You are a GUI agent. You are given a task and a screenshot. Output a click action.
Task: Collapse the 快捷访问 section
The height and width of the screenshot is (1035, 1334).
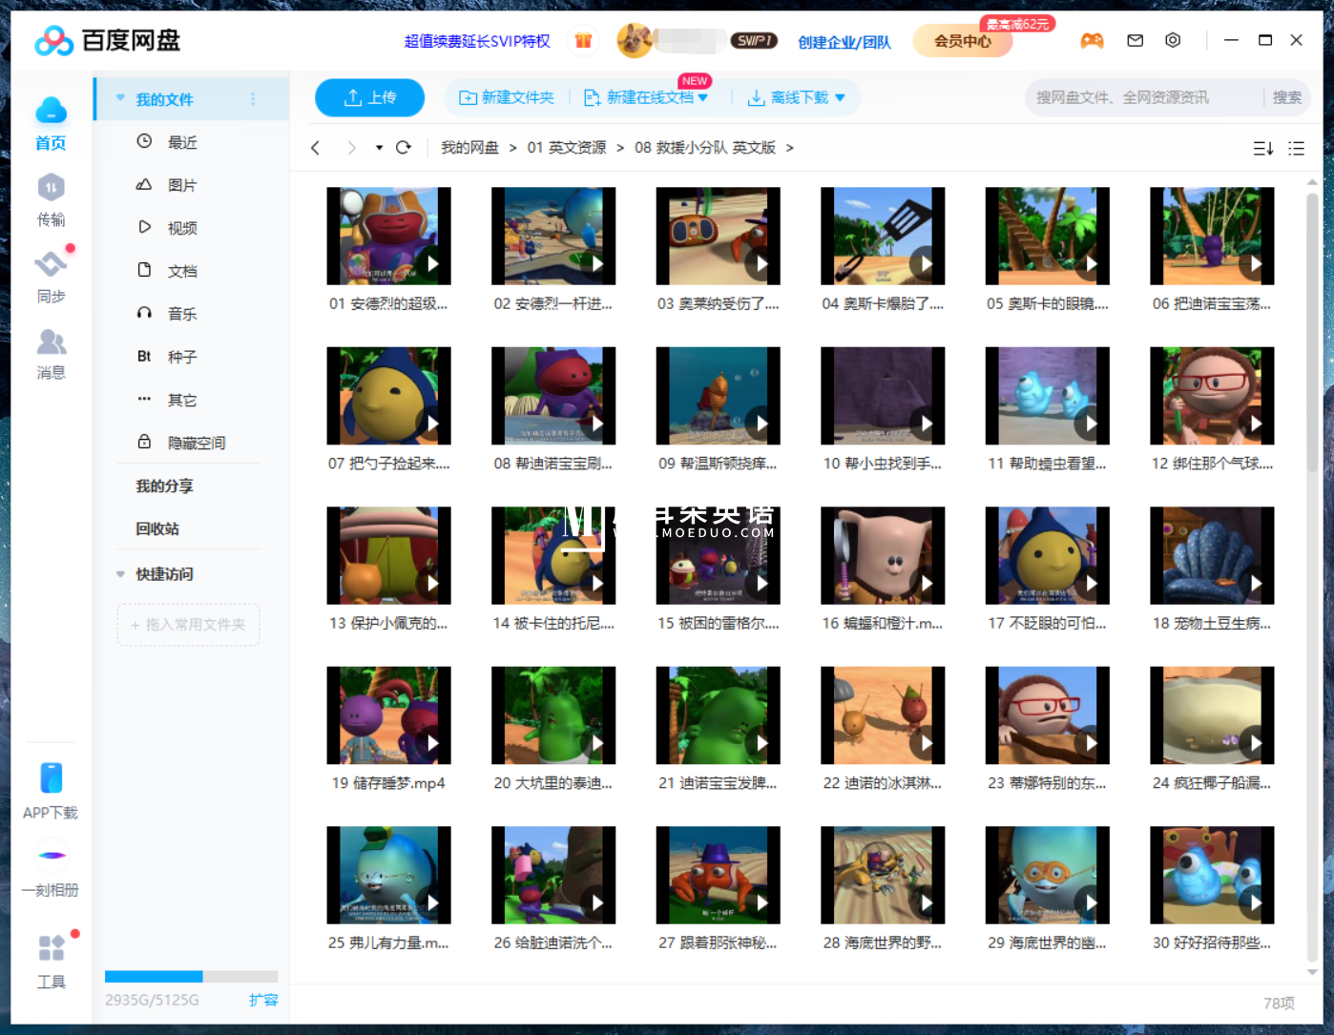(x=120, y=574)
